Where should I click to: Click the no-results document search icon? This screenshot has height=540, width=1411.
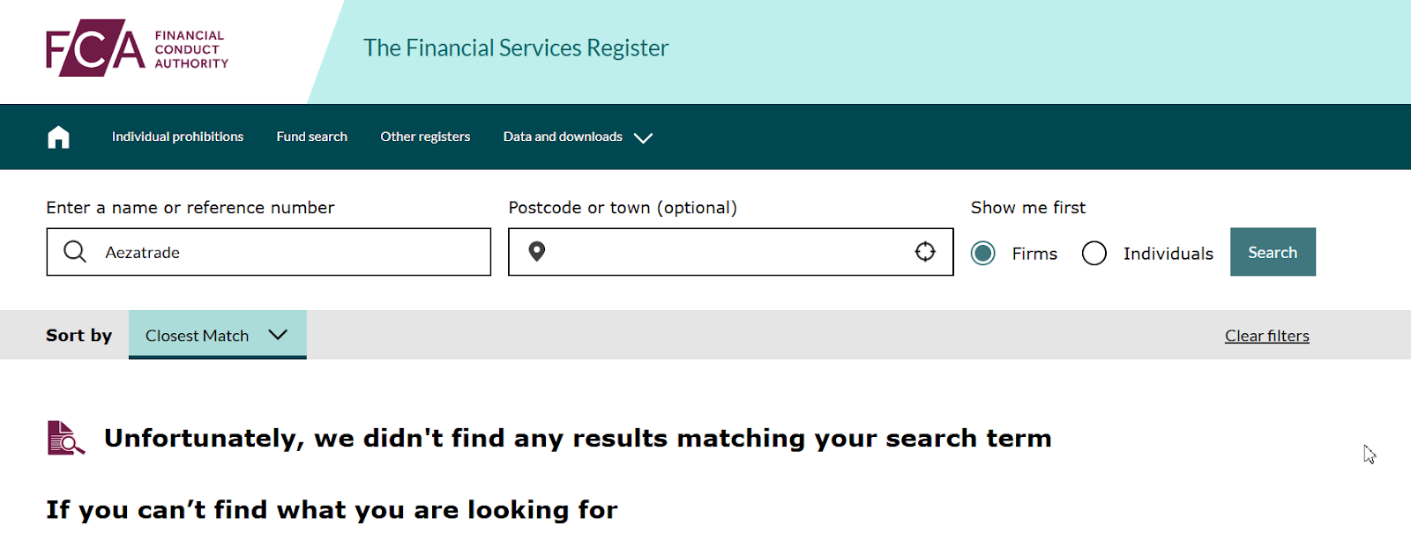click(x=65, y=438)
